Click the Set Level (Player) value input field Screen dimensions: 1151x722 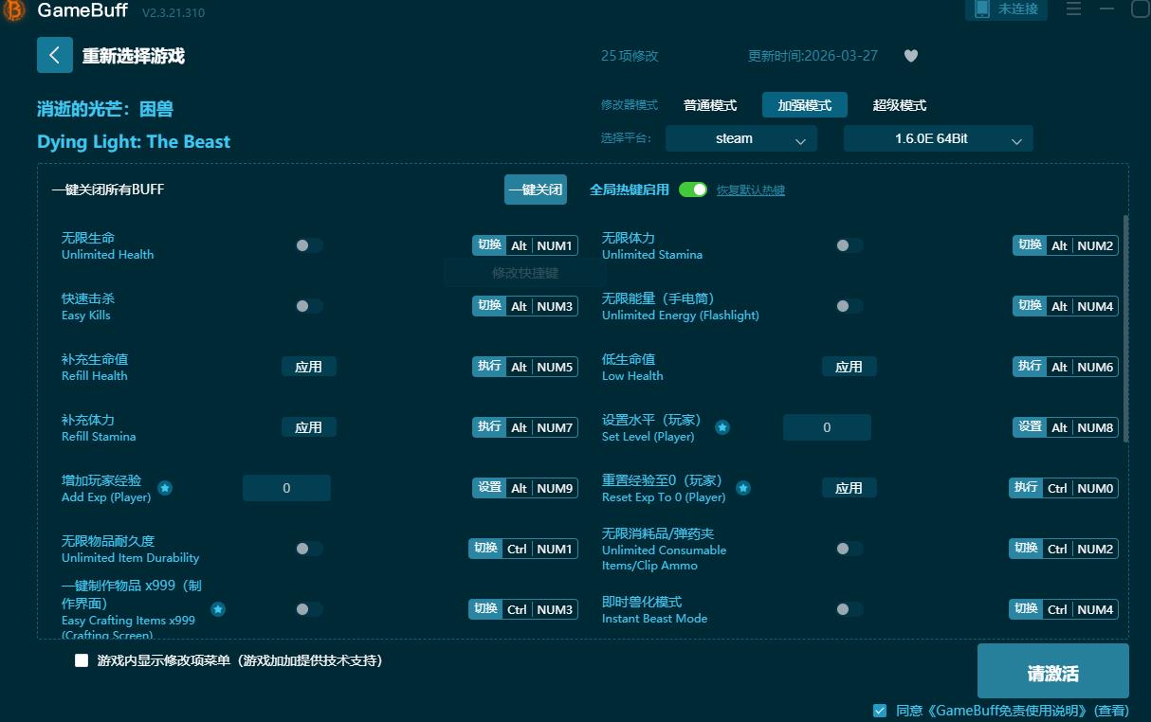(x=826, y=427)
